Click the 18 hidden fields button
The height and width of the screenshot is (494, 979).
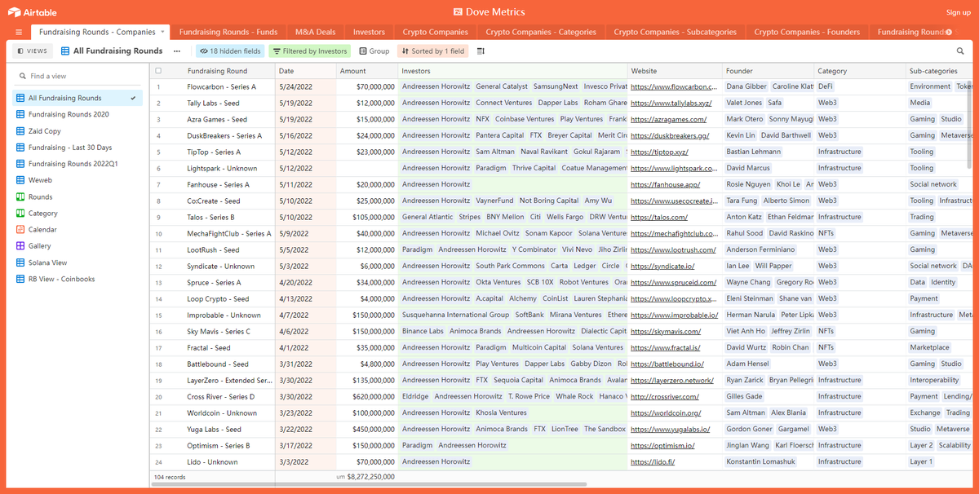(231, 51)
